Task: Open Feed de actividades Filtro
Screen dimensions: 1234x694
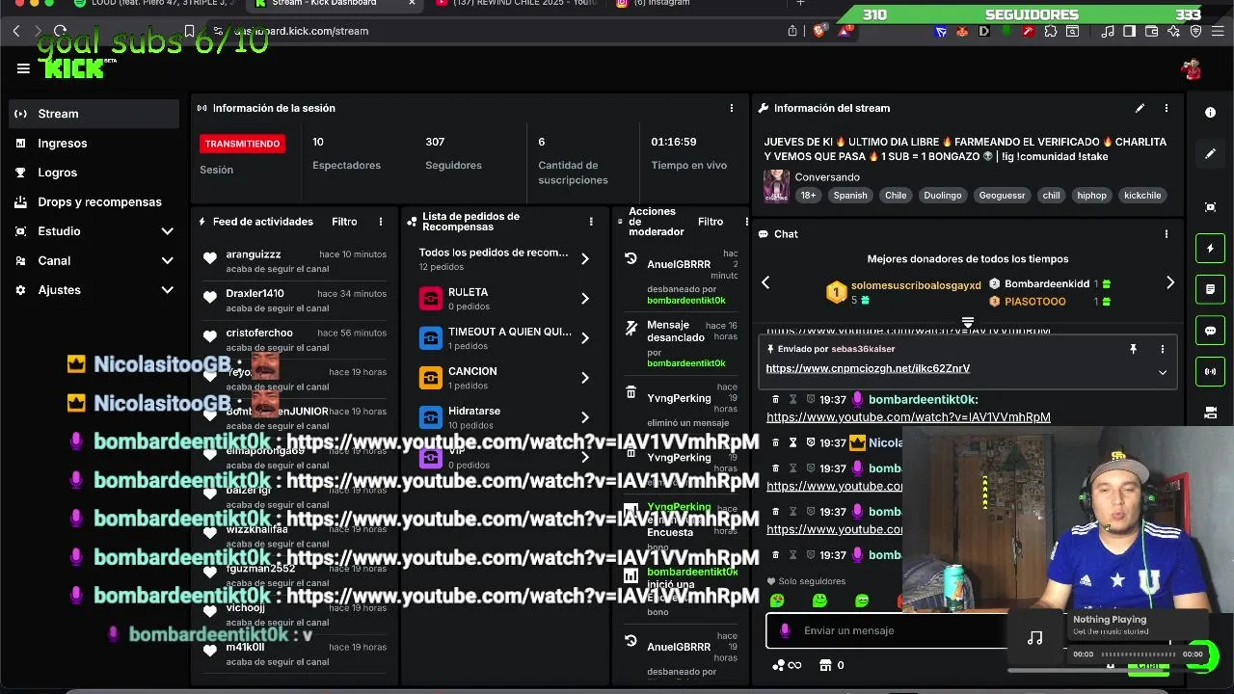Action: [344, 222]
